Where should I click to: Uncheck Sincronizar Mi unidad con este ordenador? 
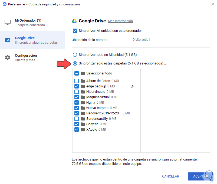(75, 31)
